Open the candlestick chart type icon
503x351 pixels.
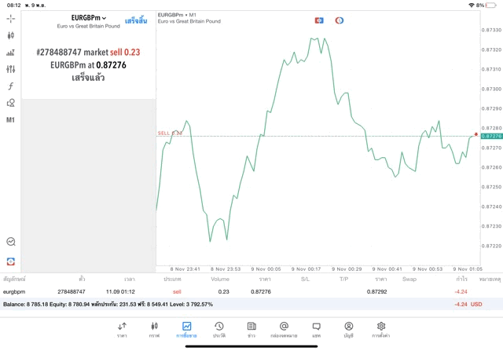10,35
